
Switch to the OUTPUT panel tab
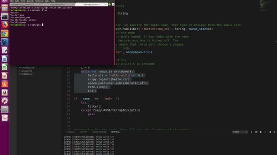(x=84, y=132)
